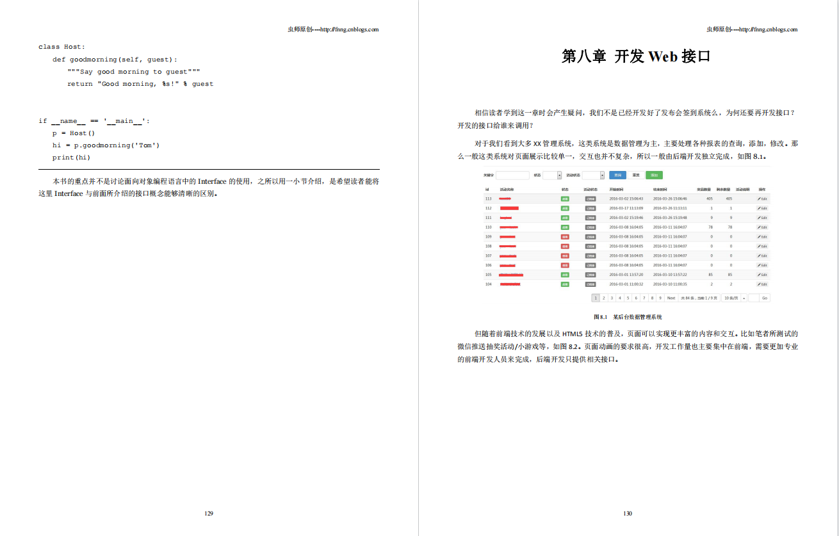Image resolution: width=839 pixels, height=536 pixels.
Task: Click the page number 129
Action: pos(209,514)
